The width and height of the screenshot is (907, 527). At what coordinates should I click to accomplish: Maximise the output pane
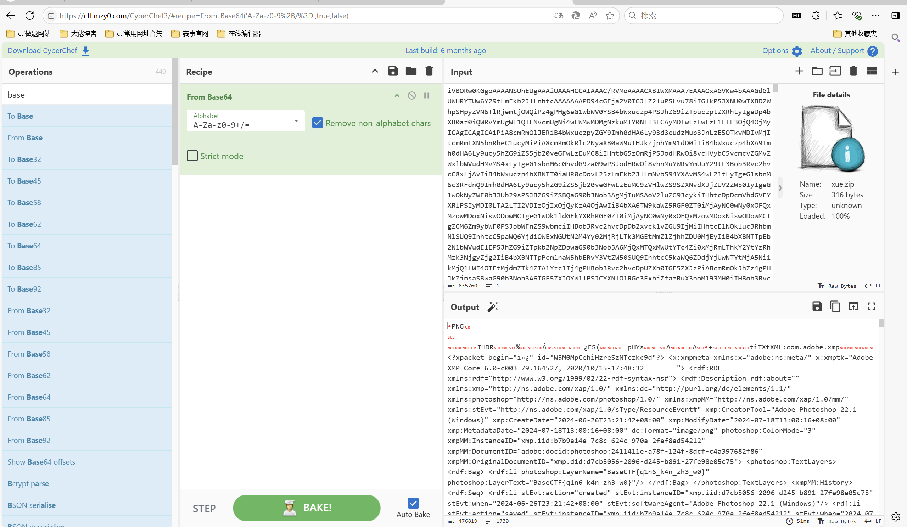coord(871,306)
